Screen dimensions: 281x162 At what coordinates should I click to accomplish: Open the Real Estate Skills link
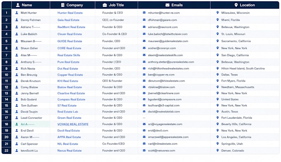69,55
